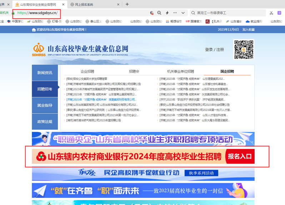
Task: Open the 就业指导 sidebar section
Action: [x=45, y=106]
